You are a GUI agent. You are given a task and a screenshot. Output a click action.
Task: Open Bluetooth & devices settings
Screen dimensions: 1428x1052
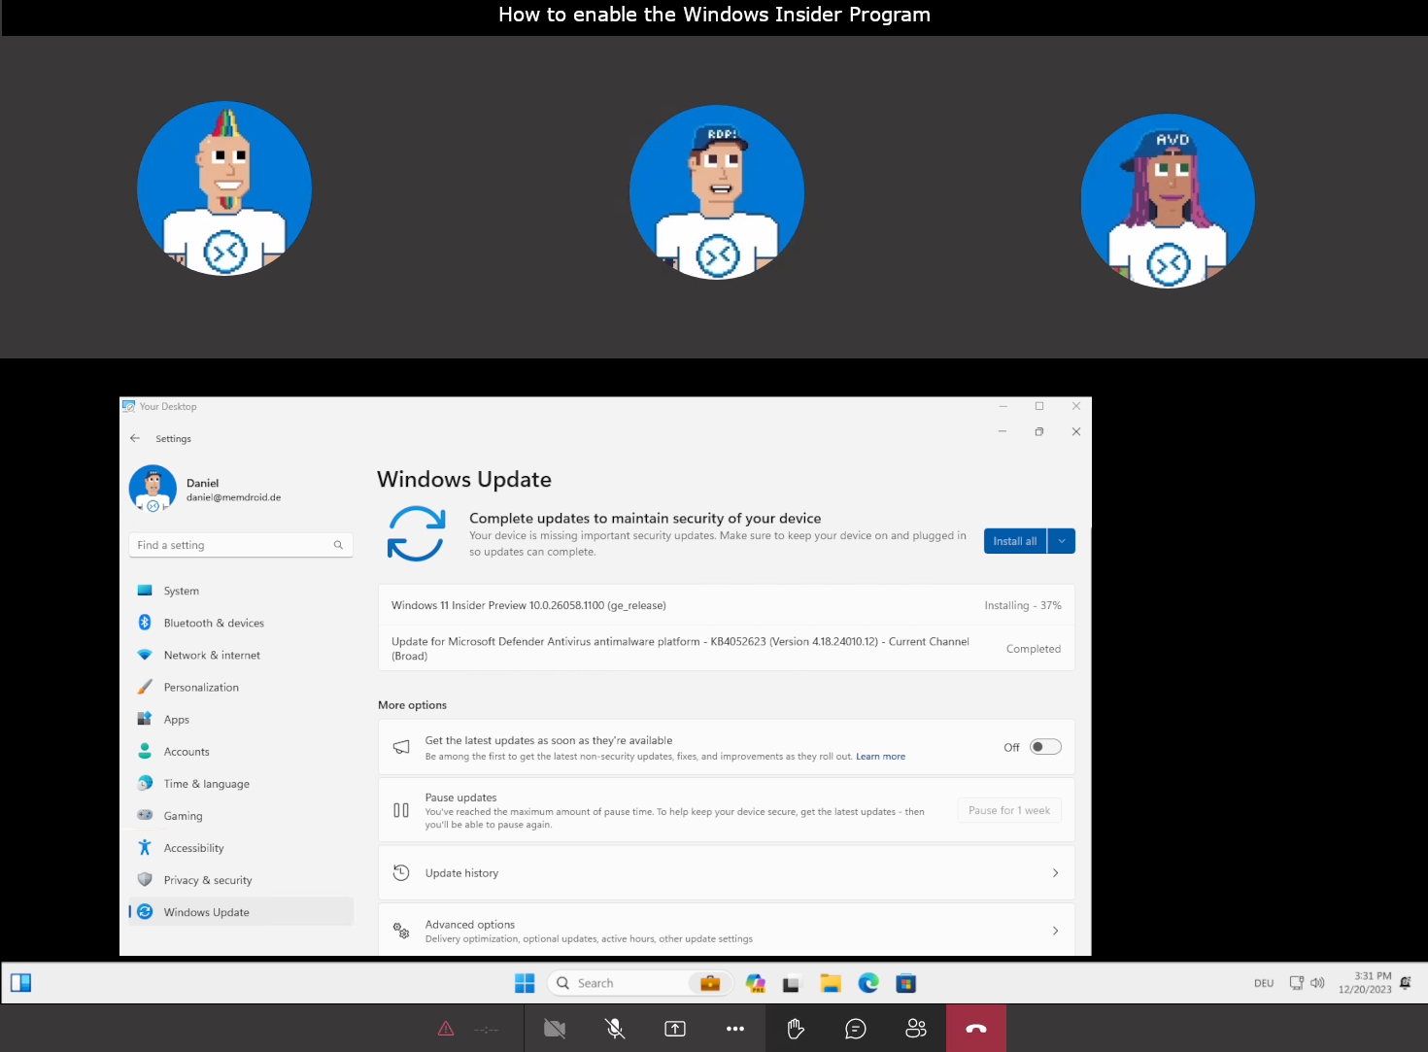(214, 623)
